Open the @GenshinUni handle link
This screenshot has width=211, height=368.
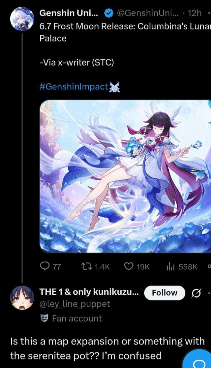tap(147, 13)
